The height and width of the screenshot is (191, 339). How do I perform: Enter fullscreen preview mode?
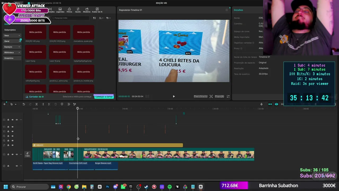[228, 97]
